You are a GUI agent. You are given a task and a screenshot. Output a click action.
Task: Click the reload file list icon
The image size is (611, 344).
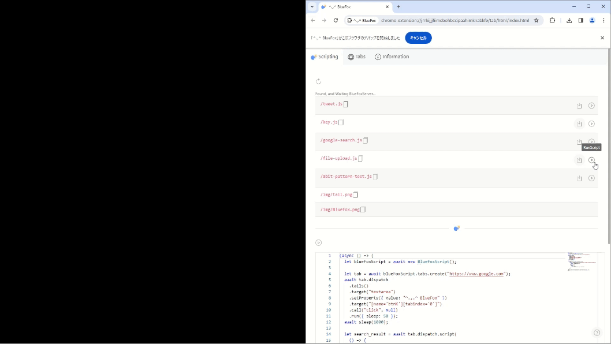[x=318, y=81]
